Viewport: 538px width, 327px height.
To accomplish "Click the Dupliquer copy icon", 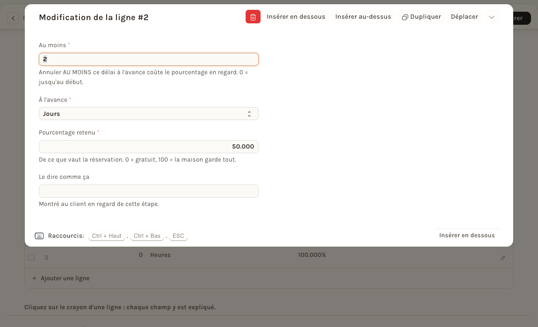I will tap(405, 17).
